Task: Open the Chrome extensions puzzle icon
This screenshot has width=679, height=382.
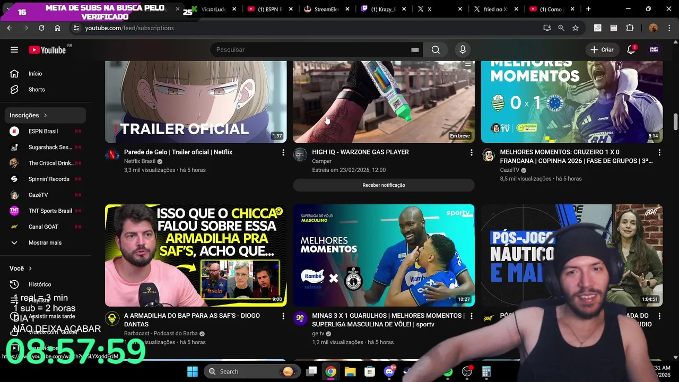Action: click(630, 28)
